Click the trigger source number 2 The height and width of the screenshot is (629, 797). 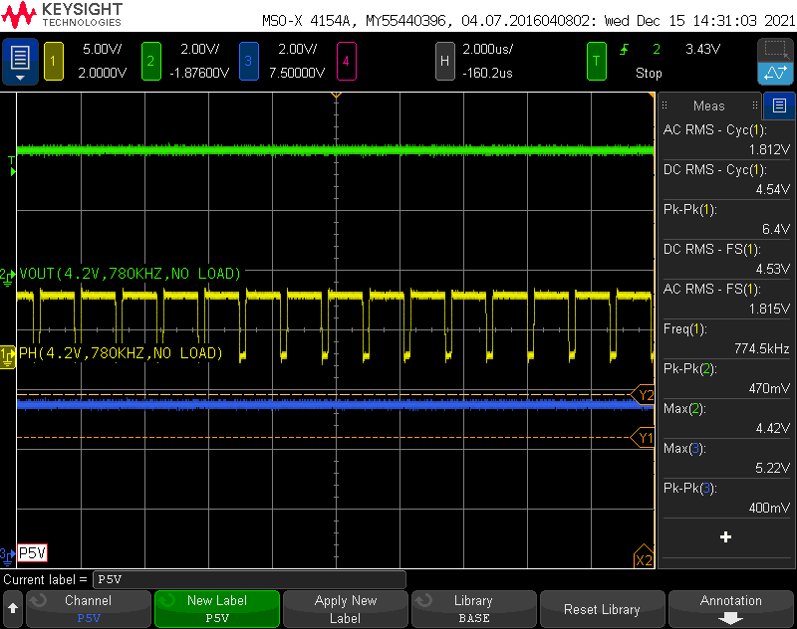click(657, 49)
